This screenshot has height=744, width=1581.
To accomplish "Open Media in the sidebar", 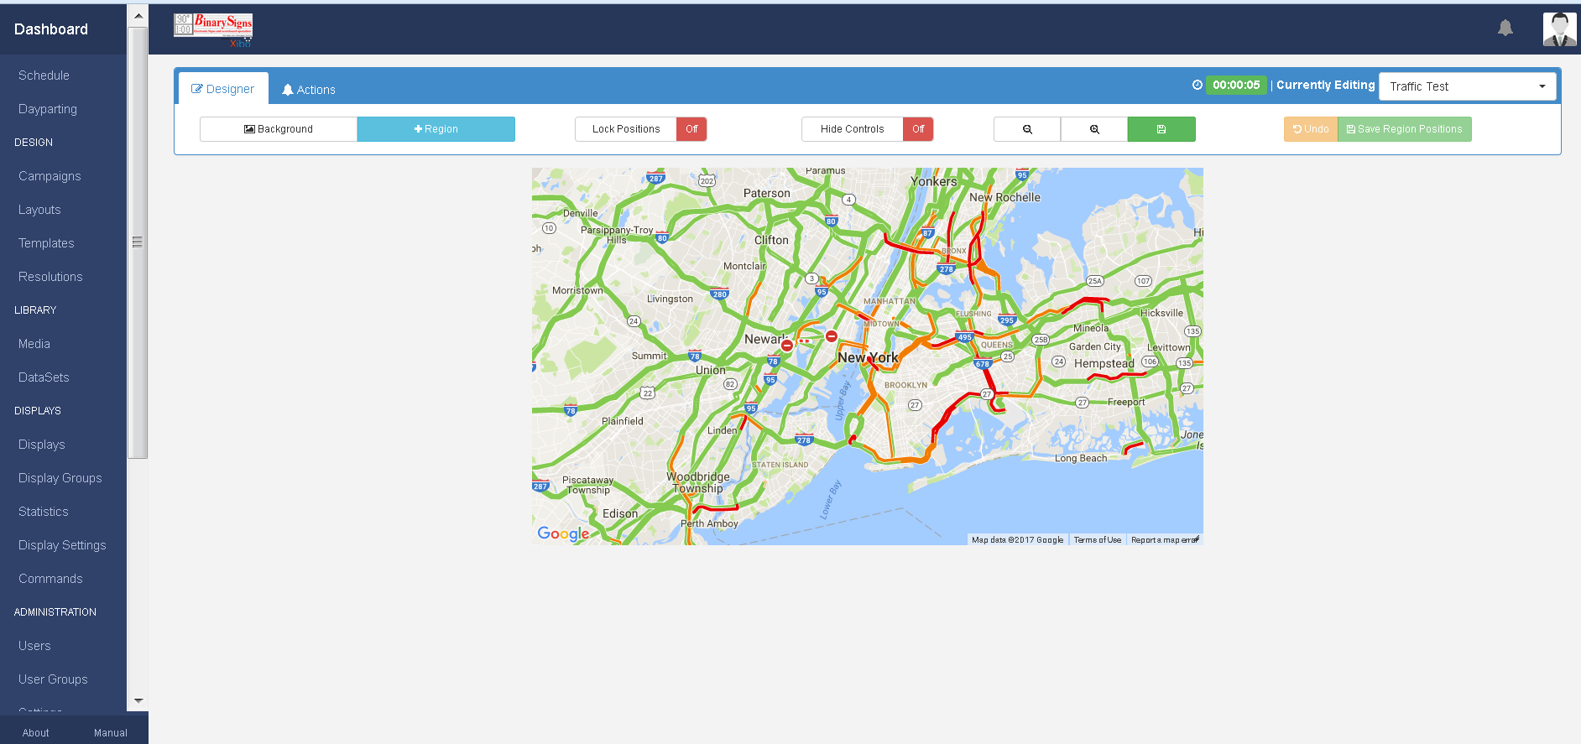I will 34,344.
